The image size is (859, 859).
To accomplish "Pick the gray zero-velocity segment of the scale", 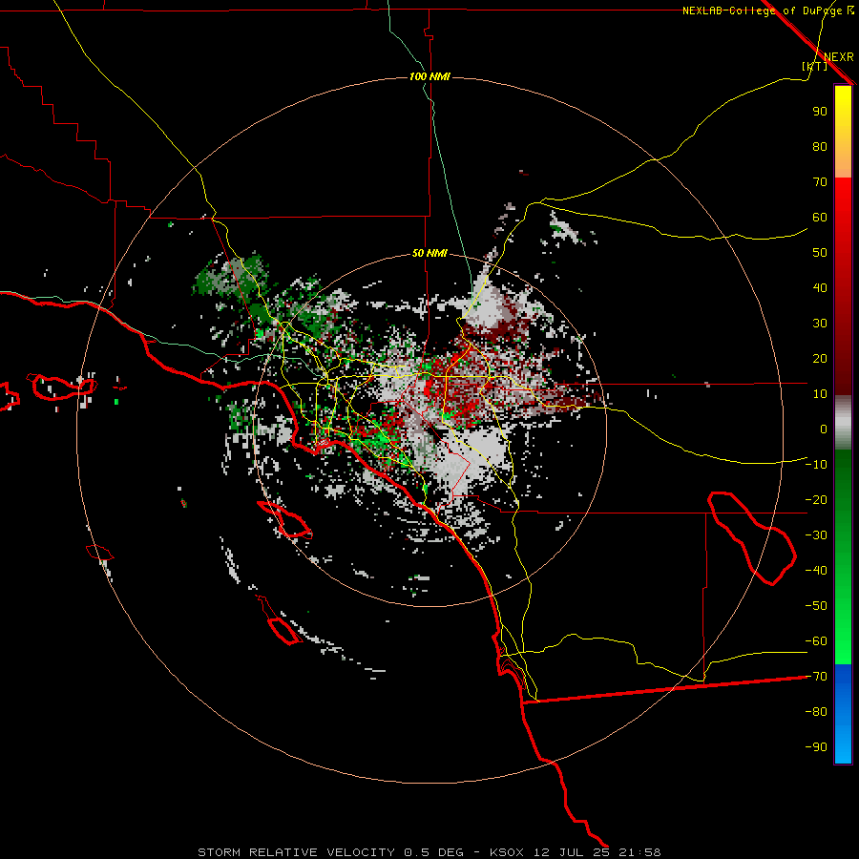I will coord(843,423).
